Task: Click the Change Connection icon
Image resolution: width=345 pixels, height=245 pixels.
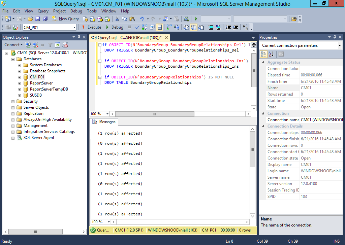Action: coord(15,28)
